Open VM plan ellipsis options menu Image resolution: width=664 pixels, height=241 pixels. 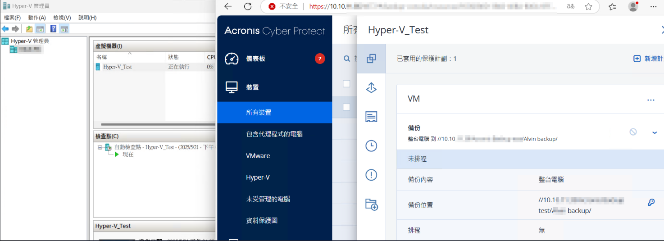click(x=651, y=100)
